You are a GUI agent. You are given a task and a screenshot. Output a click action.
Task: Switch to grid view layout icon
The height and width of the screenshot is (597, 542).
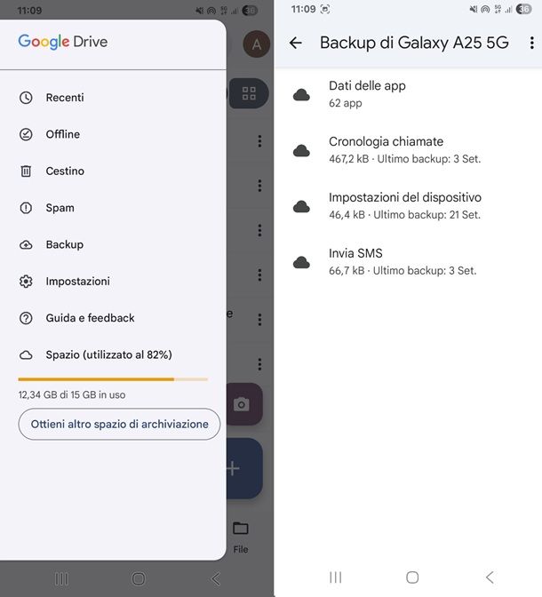(x=248, y=93)
